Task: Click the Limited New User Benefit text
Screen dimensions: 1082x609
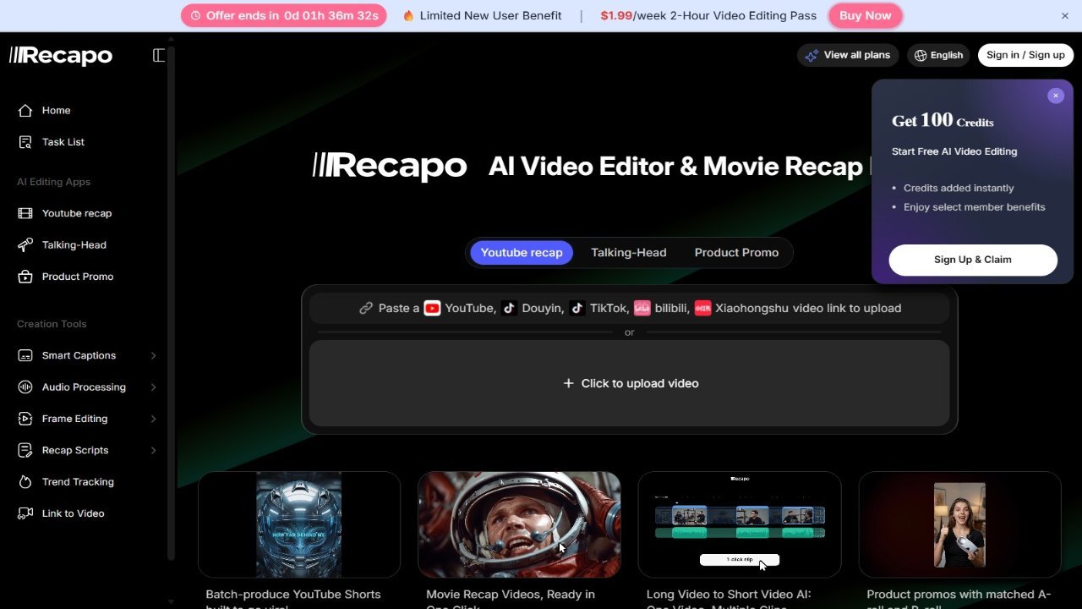Action: [x=490, y=15]
